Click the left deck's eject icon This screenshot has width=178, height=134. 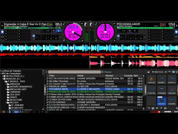(x=82, y=41)
